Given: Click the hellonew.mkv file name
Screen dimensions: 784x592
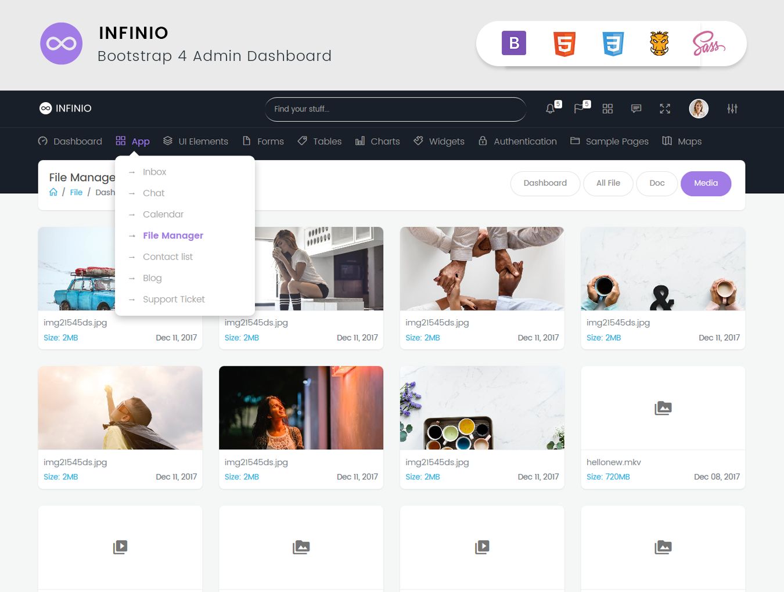Looking at the screenshot, I should click(614, 462).
